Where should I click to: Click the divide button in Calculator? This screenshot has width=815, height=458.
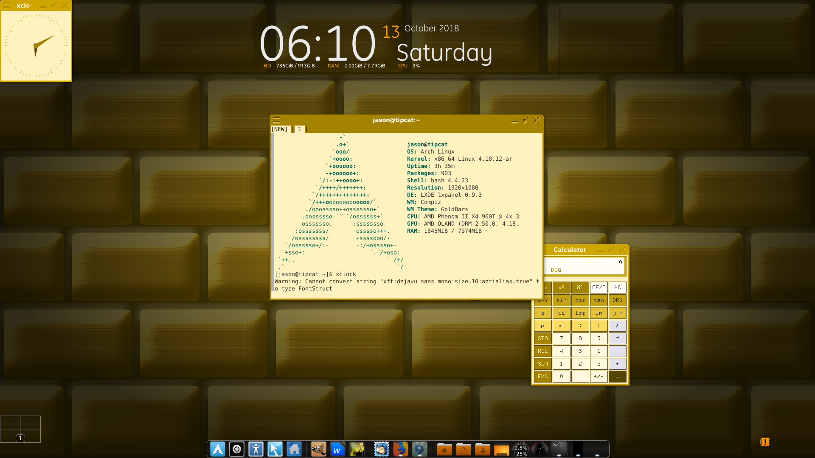pyautogui.click(x=618, y=326)
